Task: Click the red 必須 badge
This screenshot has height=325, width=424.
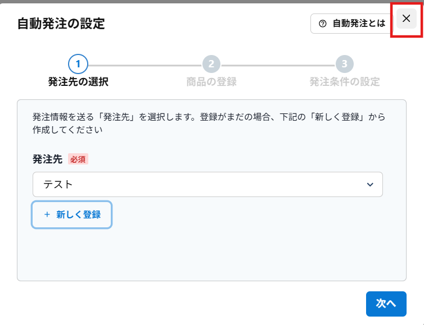Action: tap(78, 159)
